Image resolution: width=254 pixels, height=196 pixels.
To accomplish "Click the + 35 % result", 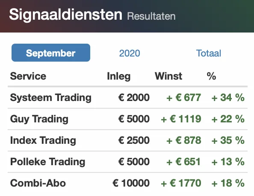I will click(x=228, y=140).
